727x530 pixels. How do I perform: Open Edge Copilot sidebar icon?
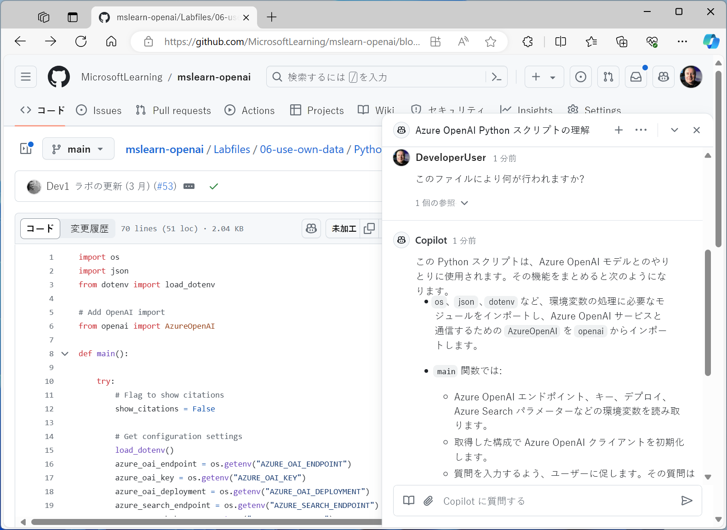(x=711, y=41)
